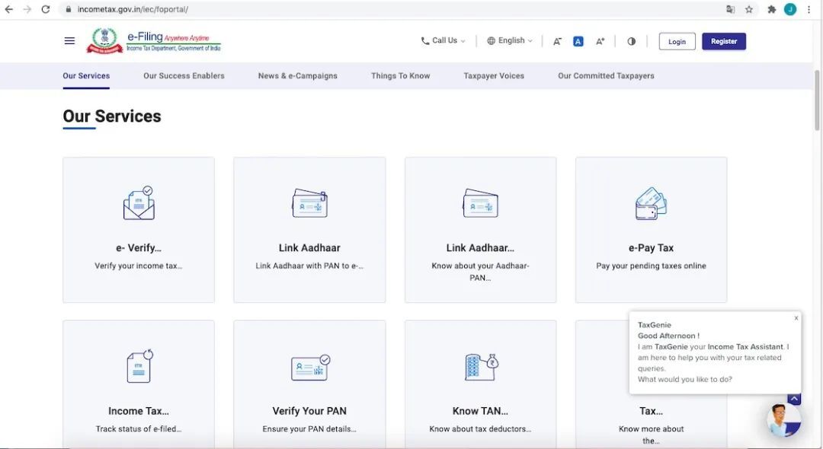Image resolution: width=823 pixels, height=449 pixels.
Task: Switch to Our Success Enablers tab
Action: tap(184, 76)
